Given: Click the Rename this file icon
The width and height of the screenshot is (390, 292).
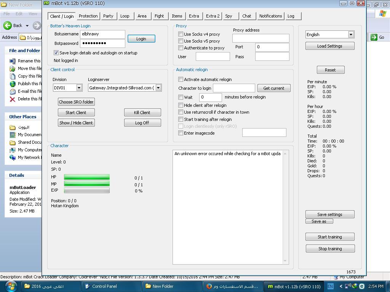Looking at the screenshot, I should 13,61.
